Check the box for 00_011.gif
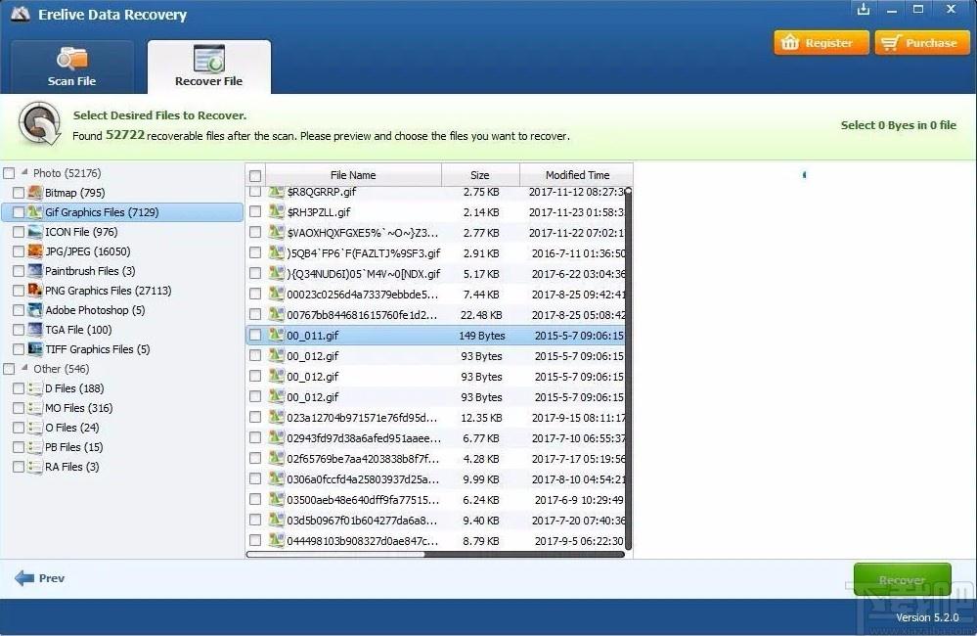Screen dimensions: 977x636 pyautogui.click(x=255, y=336)
